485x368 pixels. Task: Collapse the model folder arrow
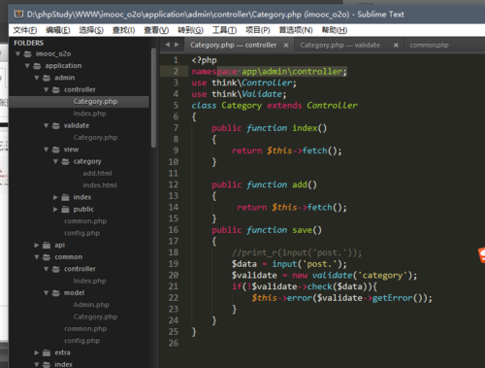pos(47,293)
